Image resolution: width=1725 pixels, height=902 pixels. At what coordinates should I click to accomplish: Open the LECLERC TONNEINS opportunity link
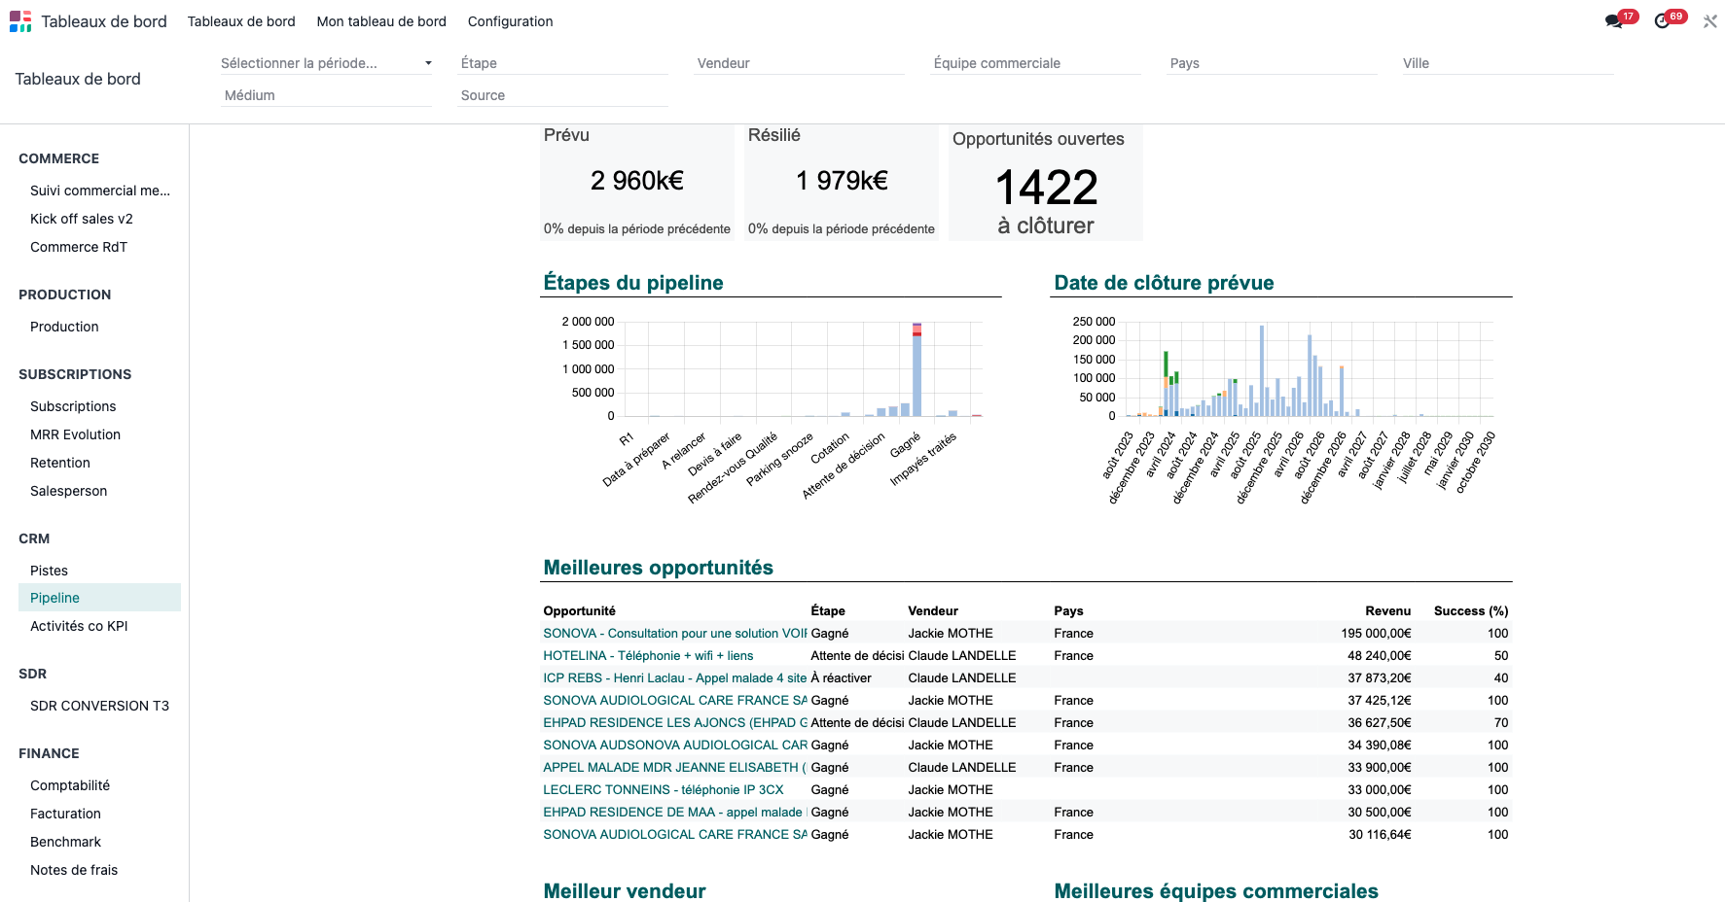tap(663, 790)
